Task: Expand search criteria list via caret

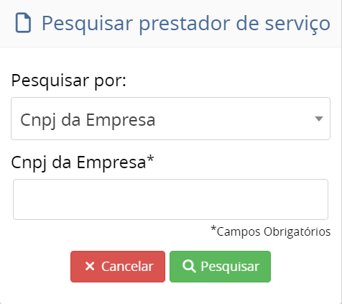Action: [x=319, y=119]
